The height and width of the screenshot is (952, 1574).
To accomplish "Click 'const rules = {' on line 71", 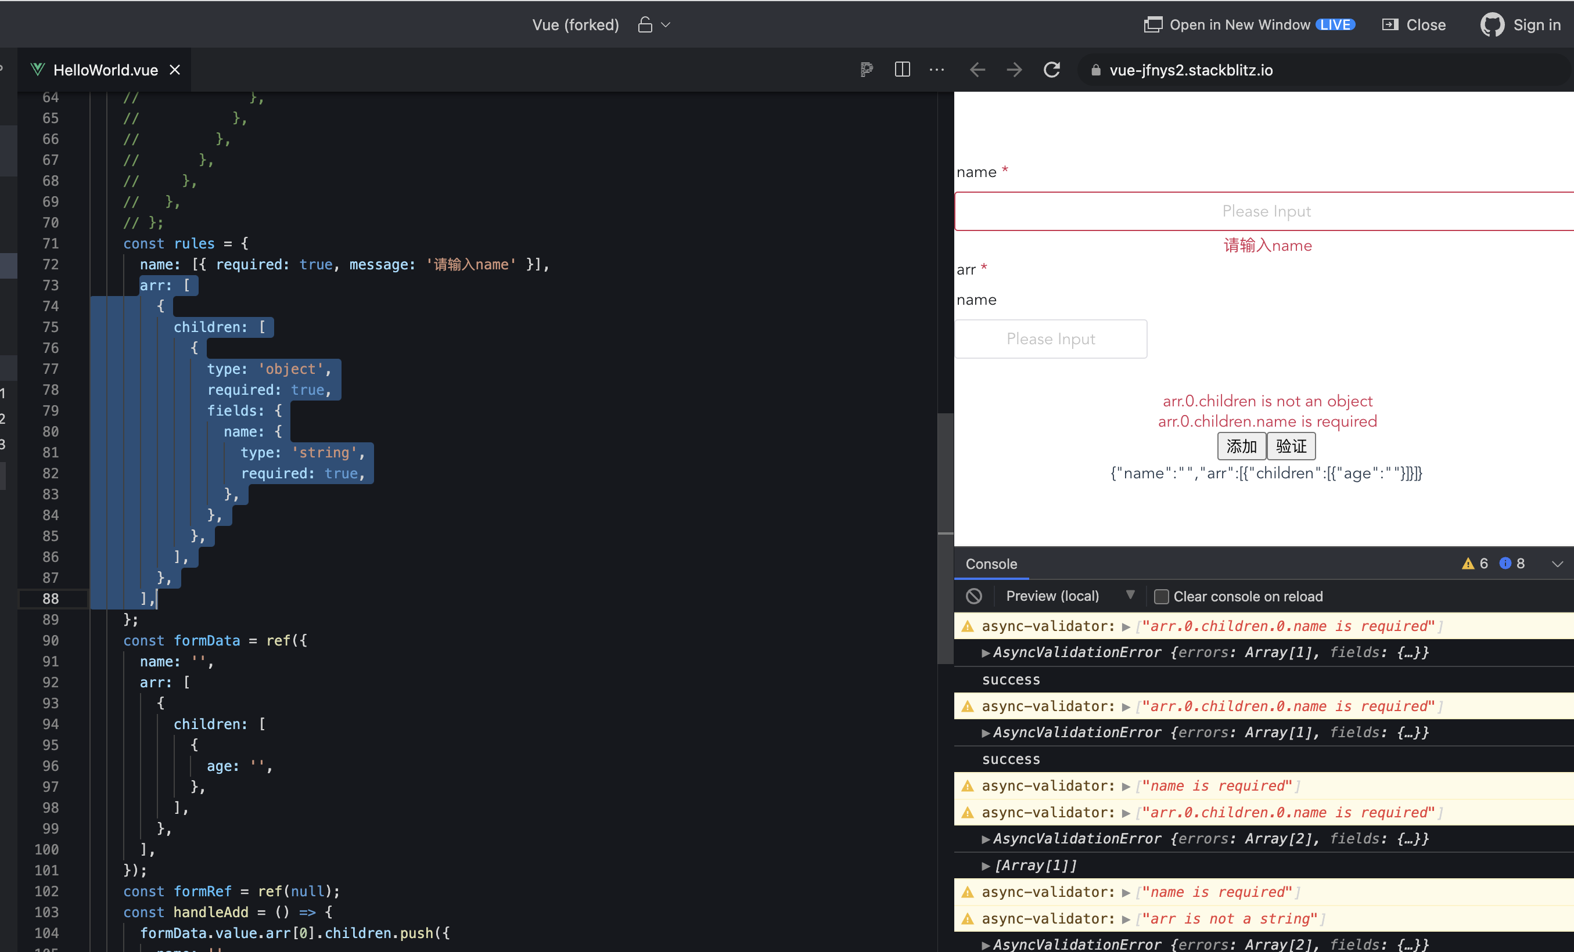I will 186,244.
